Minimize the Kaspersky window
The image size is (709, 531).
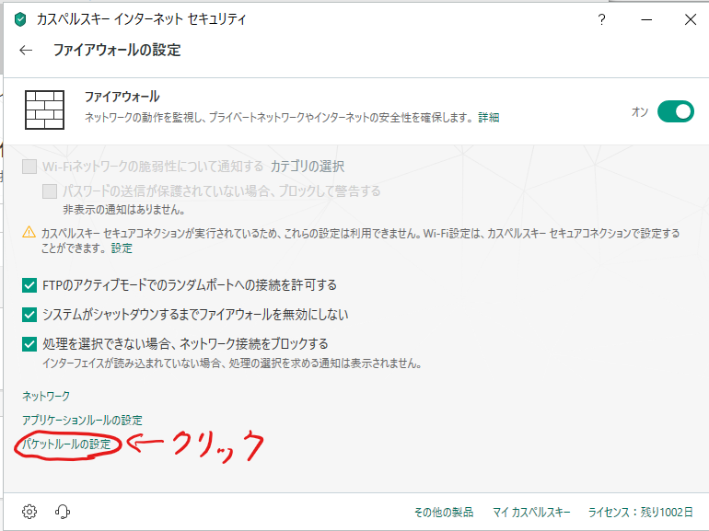pyautogui.click(x=646, y=20)
